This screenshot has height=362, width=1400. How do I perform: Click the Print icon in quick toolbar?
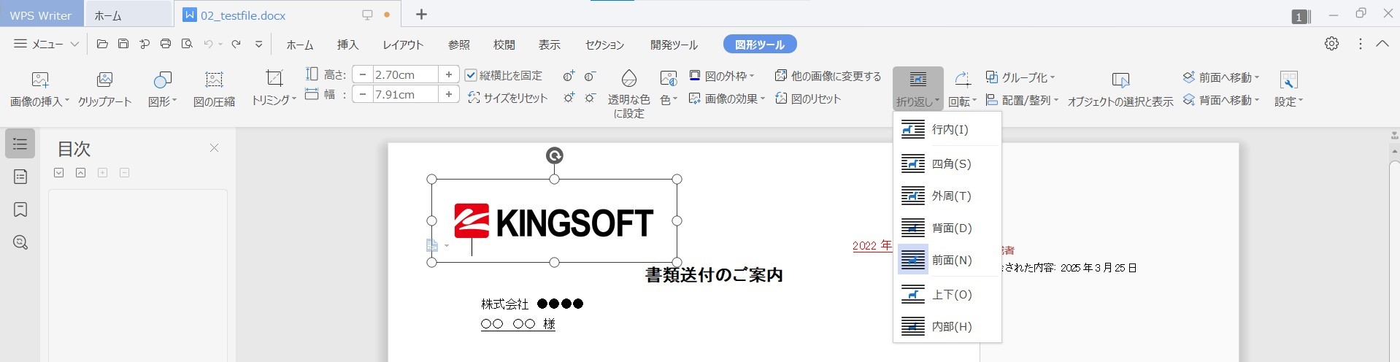(166, 44)
